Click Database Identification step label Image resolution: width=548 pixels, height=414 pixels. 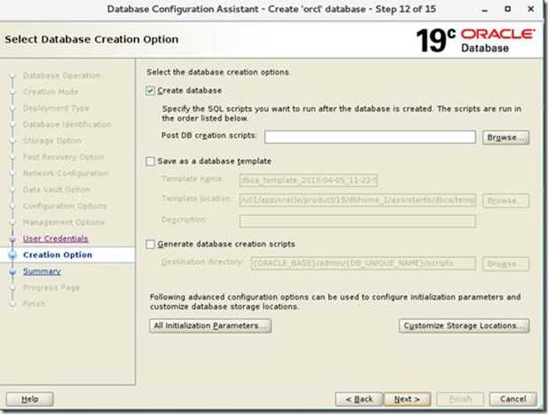click(67, 124)
